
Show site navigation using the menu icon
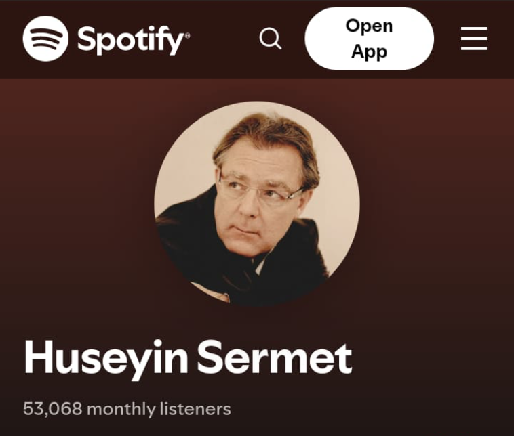click(x=474, y=39)
